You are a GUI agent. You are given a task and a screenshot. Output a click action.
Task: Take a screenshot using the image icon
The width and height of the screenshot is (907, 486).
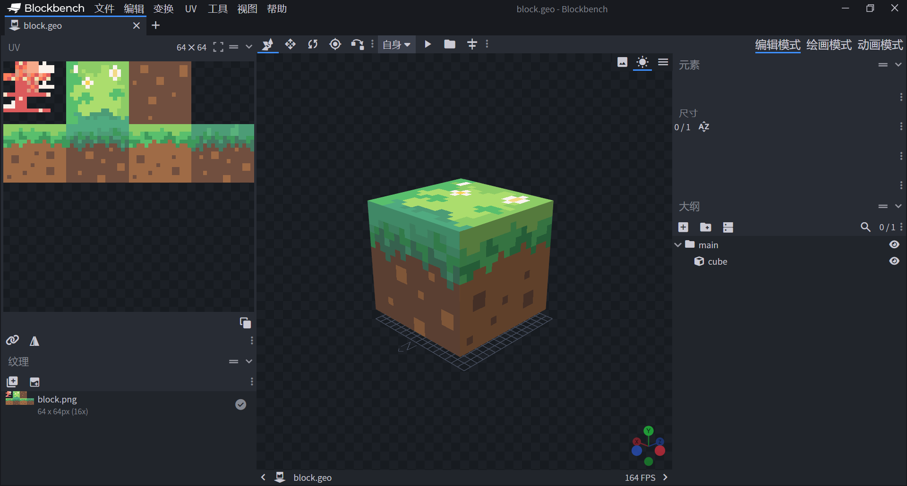click(622, 62)
